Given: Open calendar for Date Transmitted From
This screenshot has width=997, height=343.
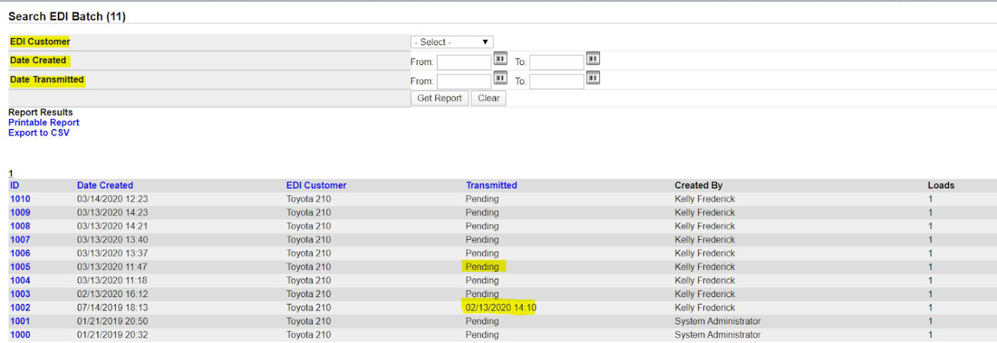Looking at the screenshot, I should pyautogui.click(x=500, y=78).
